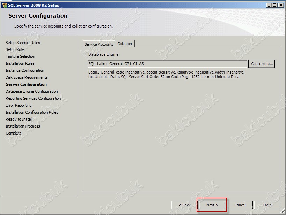This screenshot has height=215, width=286.
Task: Select Reporting Services Configuration step
Action: 33,98
